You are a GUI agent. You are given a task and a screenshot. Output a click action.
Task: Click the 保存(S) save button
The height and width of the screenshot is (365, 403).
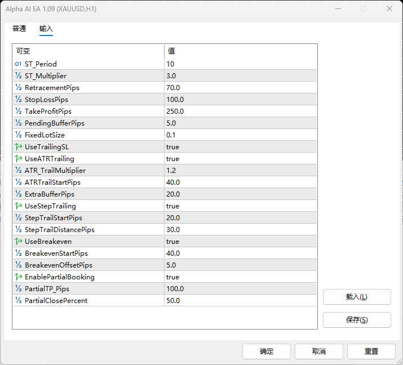point(357,320)
